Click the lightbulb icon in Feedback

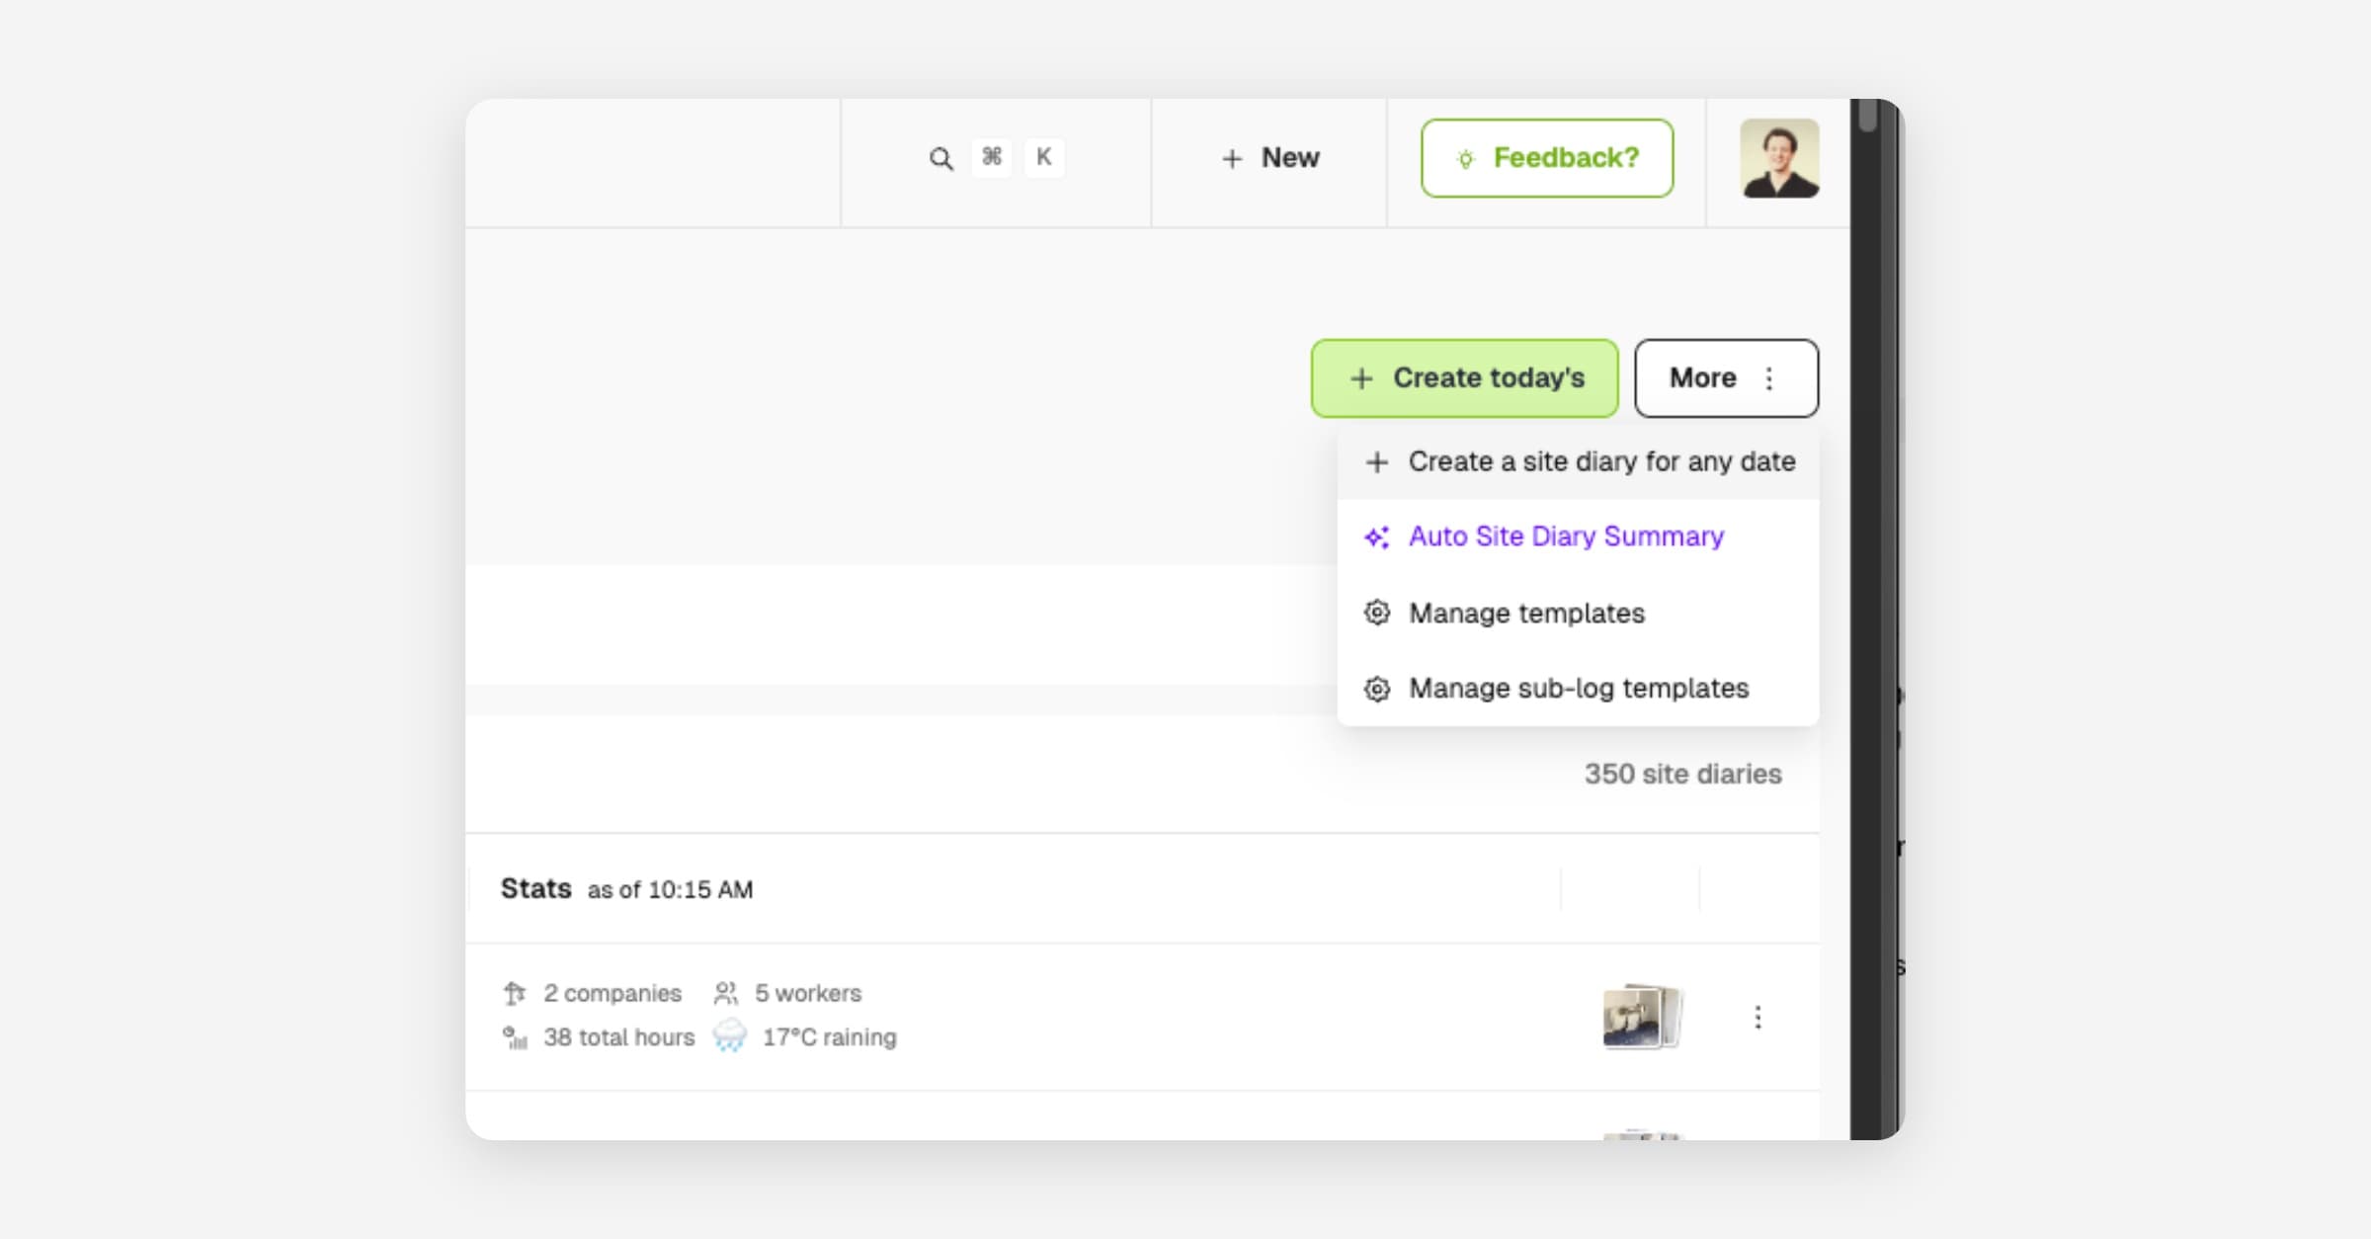point(1466,158)
